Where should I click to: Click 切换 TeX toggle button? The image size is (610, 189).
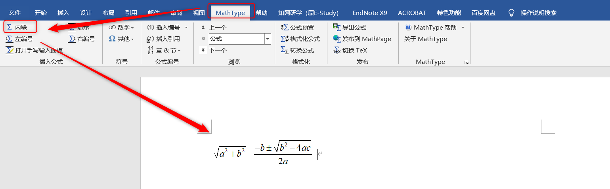coord(350,50)
